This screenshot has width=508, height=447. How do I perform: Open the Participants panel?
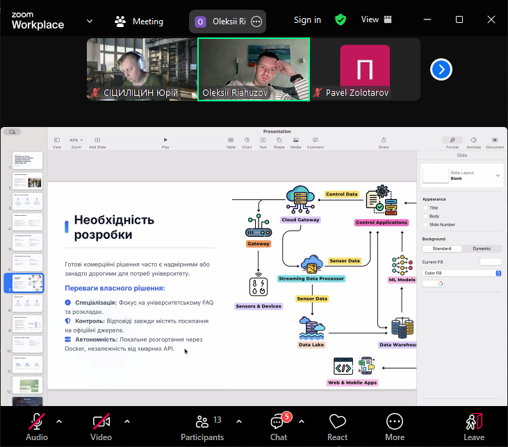[x=202, y=425]
